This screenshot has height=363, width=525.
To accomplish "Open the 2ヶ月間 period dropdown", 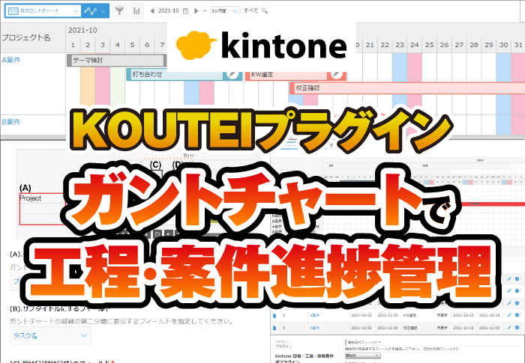I will click(x=225, y=10).
